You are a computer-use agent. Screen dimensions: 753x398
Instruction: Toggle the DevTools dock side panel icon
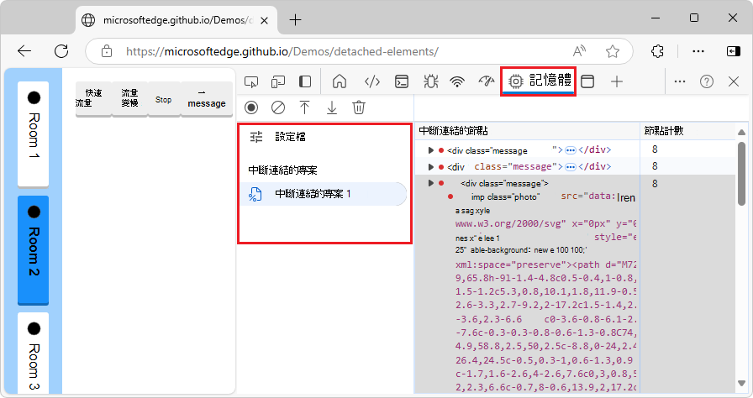305,82
